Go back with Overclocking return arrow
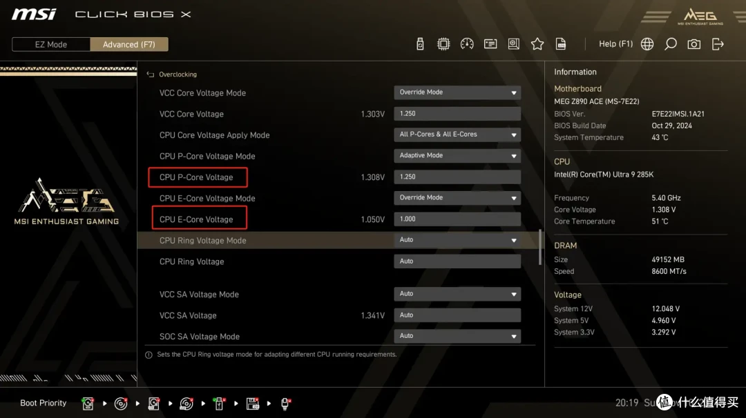The height and width of the screenshot is (418, 746). click(151, 74)
